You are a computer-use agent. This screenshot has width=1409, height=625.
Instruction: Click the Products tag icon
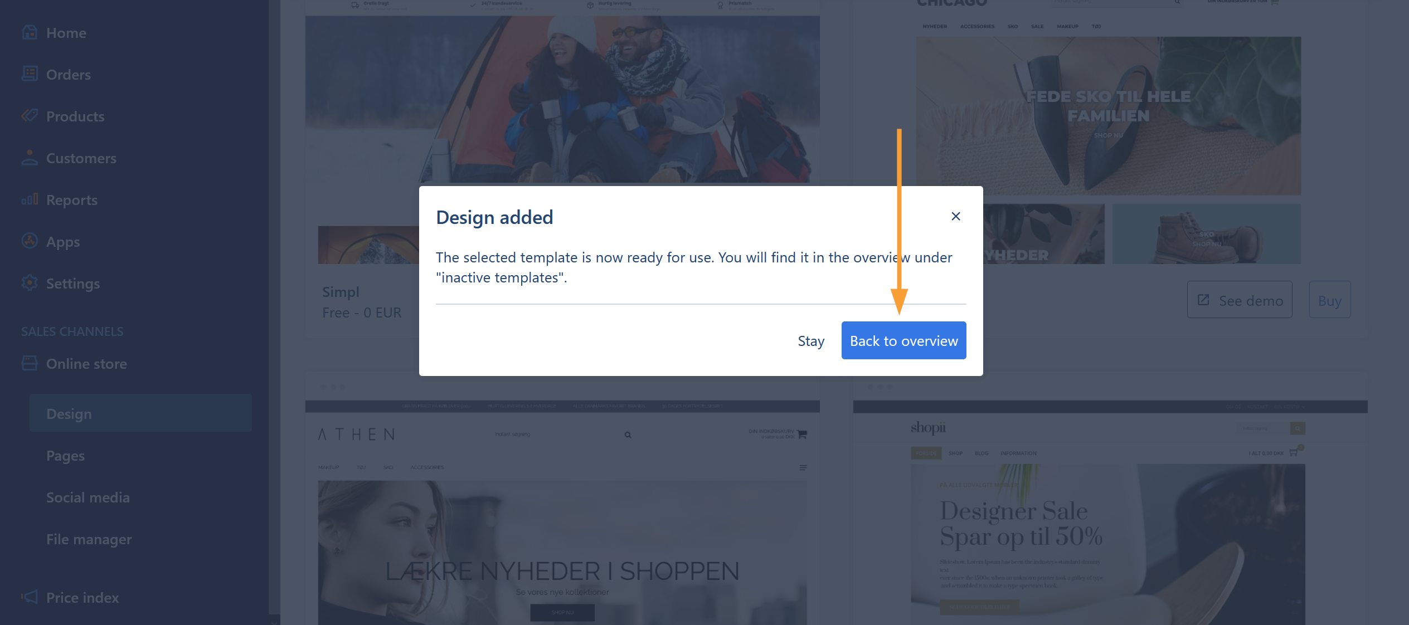[30, 115]
